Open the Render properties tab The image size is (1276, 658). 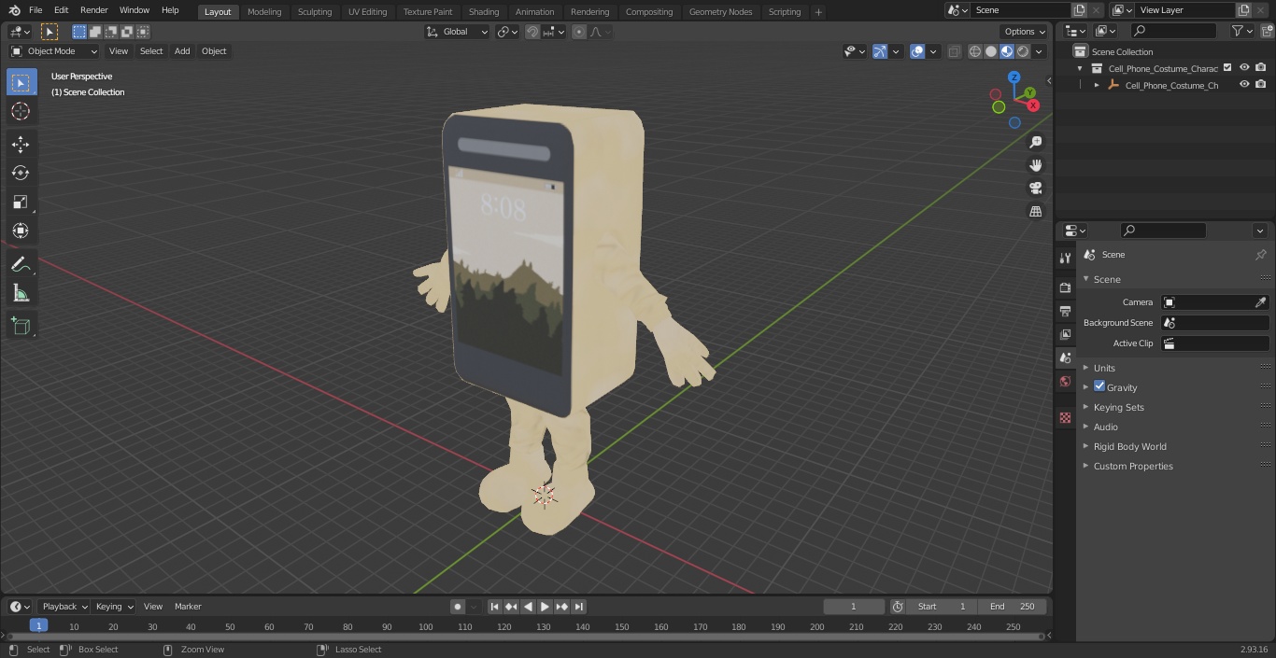point(1065,287)
